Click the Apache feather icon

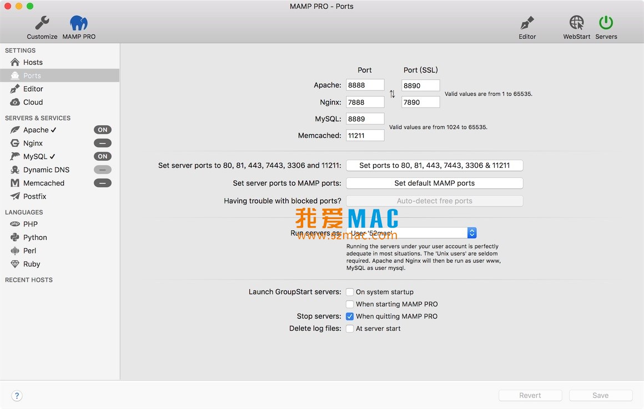(x=15, y=130)
